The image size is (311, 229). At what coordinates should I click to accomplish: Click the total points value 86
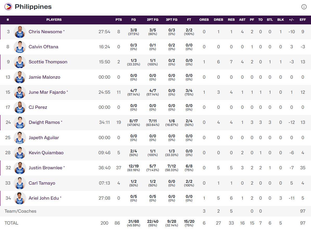point(117,223)
